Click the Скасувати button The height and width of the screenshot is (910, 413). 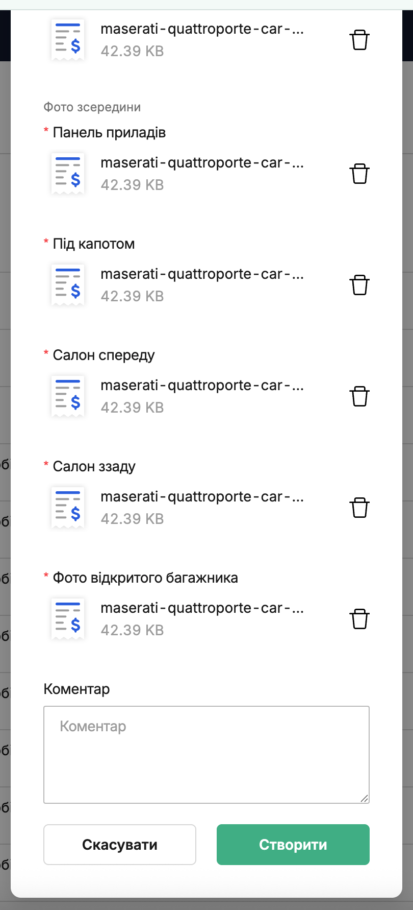pos(120,845)
